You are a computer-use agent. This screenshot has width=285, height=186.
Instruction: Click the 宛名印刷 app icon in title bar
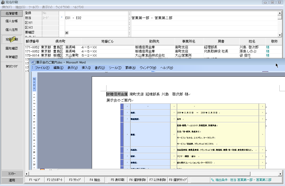click(x=3, y=2)
